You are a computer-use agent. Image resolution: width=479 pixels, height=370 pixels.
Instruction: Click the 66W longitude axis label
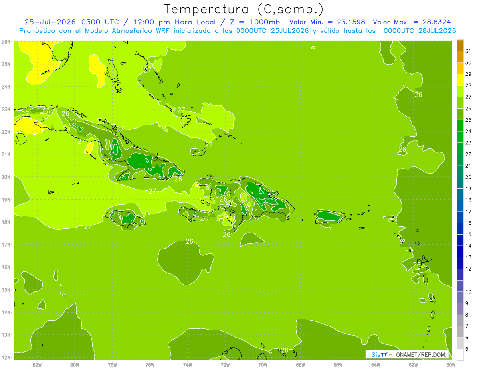[338, 364]
